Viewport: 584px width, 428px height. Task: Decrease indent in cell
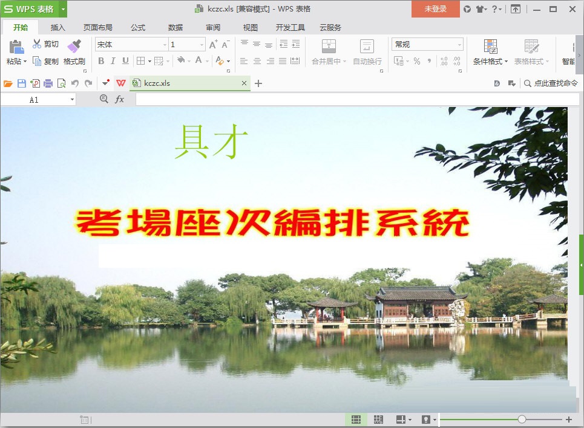[x=284, y=44]
